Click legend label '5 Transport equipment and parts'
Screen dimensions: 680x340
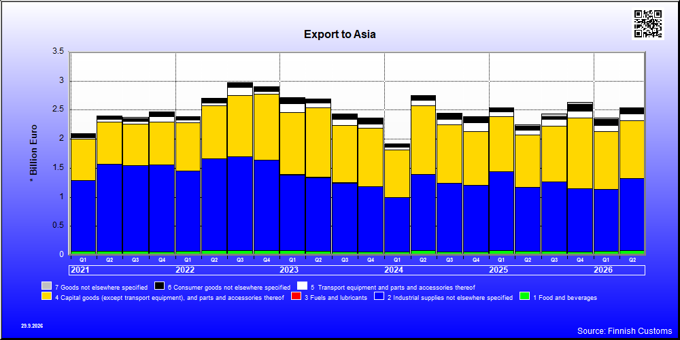(x=393, y=287)
